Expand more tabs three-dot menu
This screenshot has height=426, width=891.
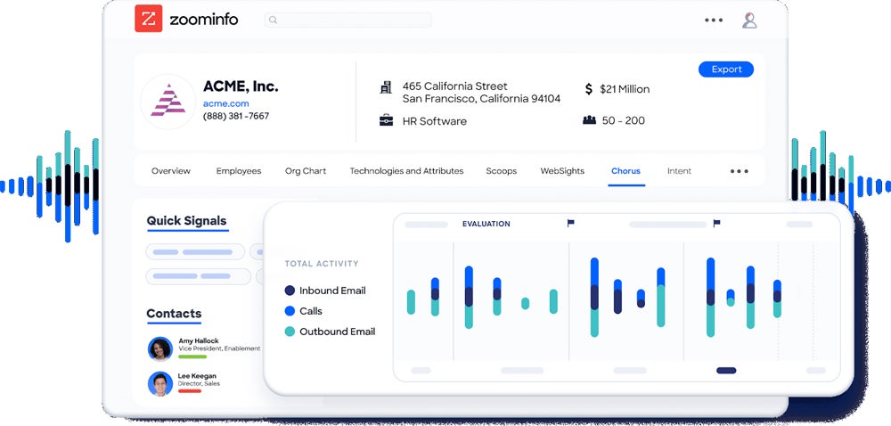tap(740, 171)
